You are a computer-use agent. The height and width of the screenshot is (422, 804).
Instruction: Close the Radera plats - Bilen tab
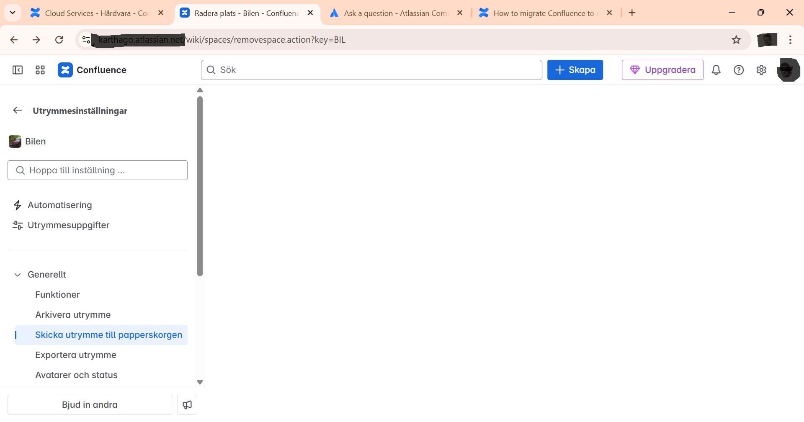(x=310, y=13)
